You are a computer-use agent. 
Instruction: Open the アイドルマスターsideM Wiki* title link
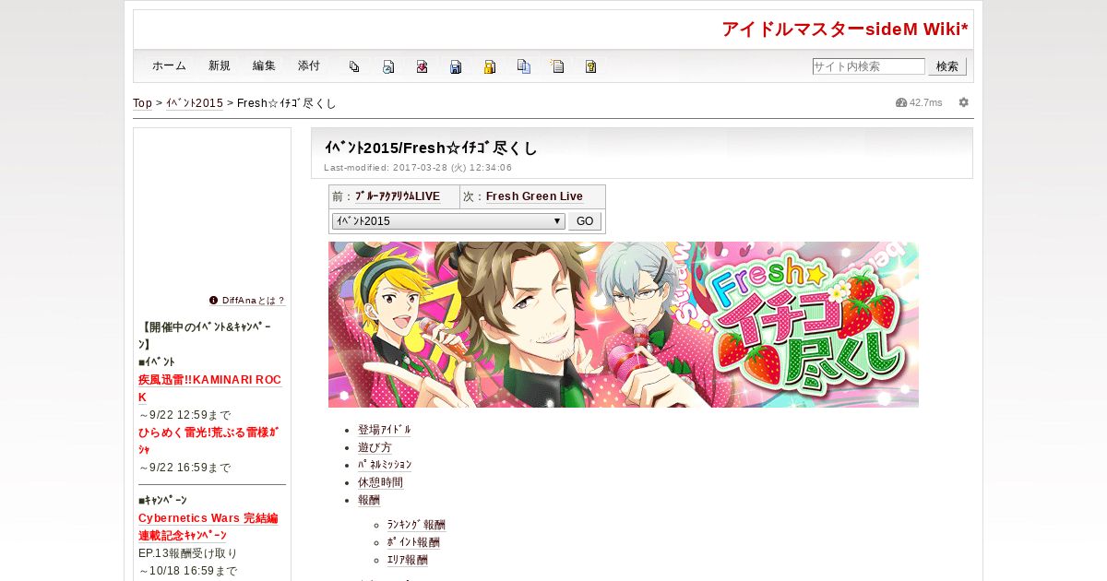click(x=844, y=30)
